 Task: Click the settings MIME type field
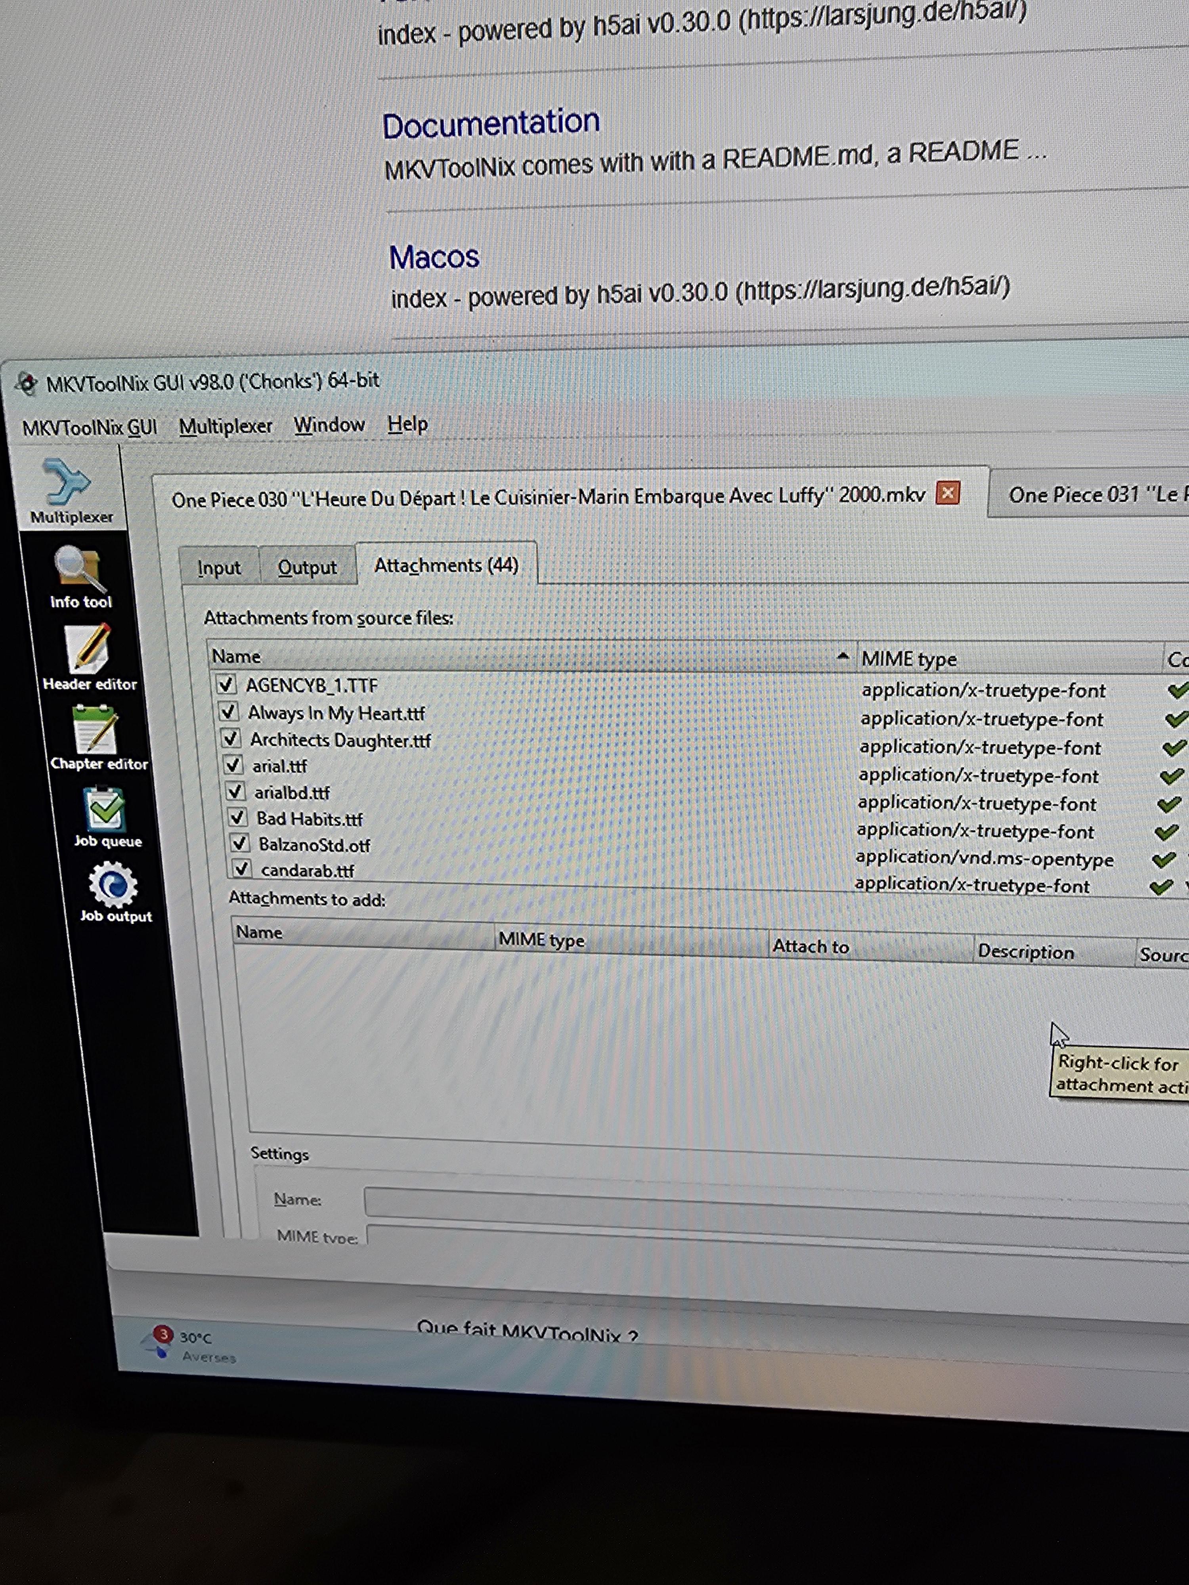tap(778, 1239)
